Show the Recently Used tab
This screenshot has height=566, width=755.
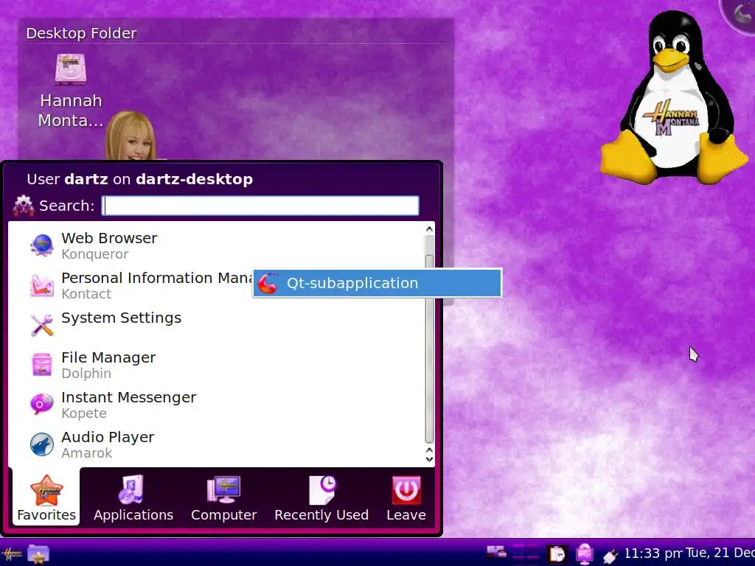[321, 498]
